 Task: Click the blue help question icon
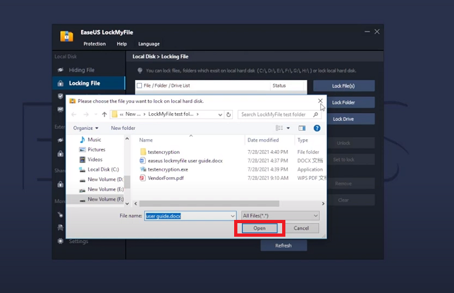317,128
